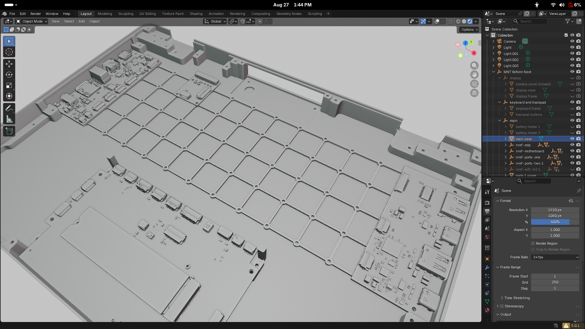Expand the Time Stretching section

(517, 298)
